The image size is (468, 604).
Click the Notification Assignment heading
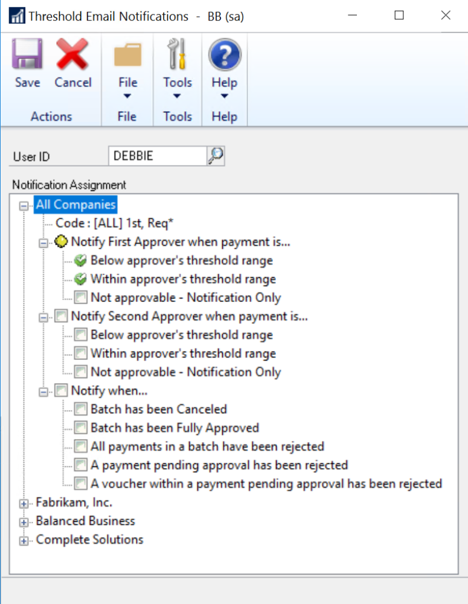(x=69, y=184)
